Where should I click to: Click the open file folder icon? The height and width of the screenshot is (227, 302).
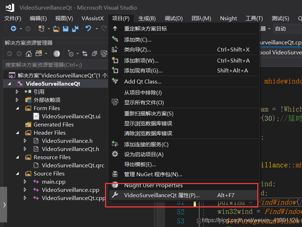click(x=56, y=29)
